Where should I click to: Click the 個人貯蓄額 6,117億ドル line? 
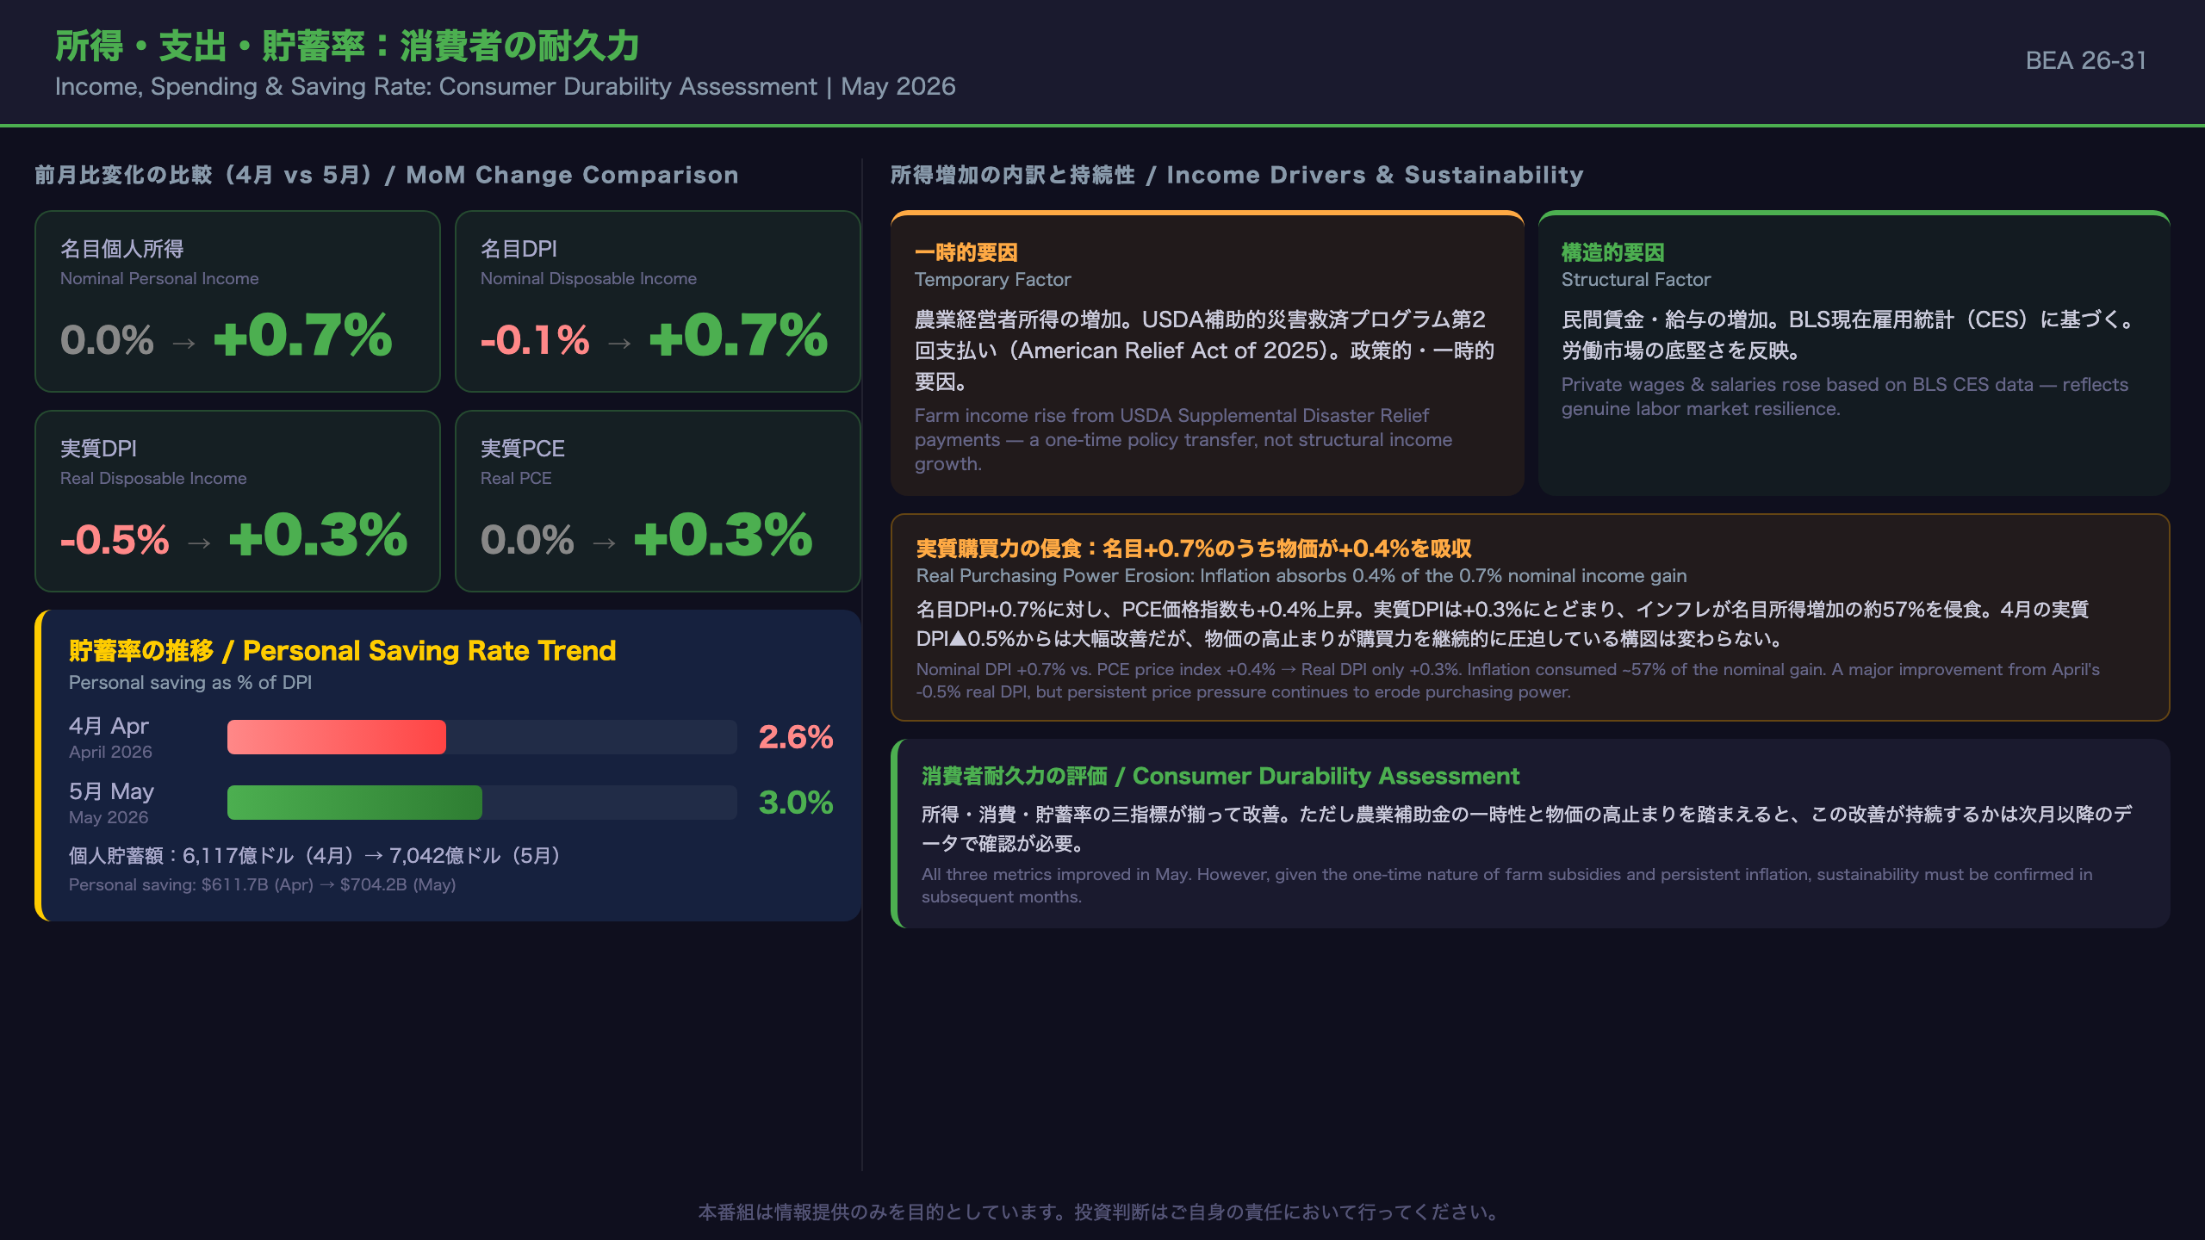pos(314,855)
